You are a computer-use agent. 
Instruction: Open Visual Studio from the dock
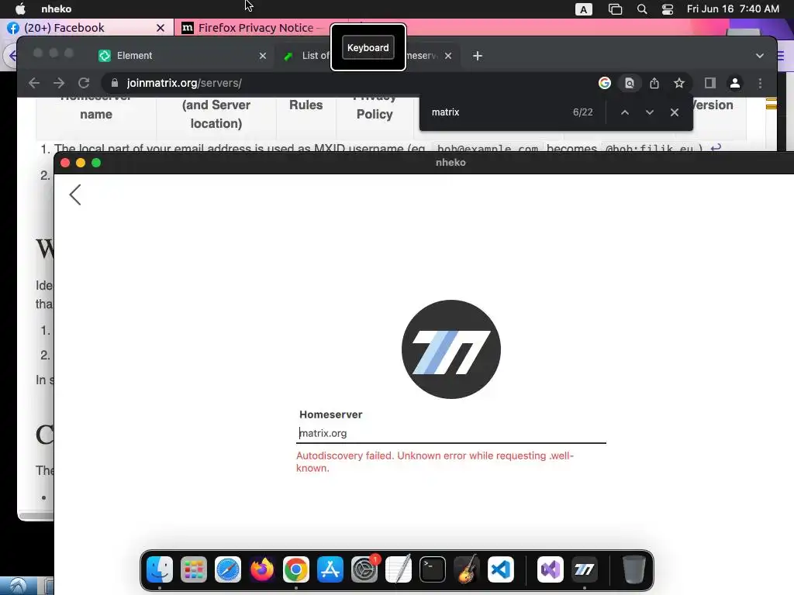[x=550, y=569]
